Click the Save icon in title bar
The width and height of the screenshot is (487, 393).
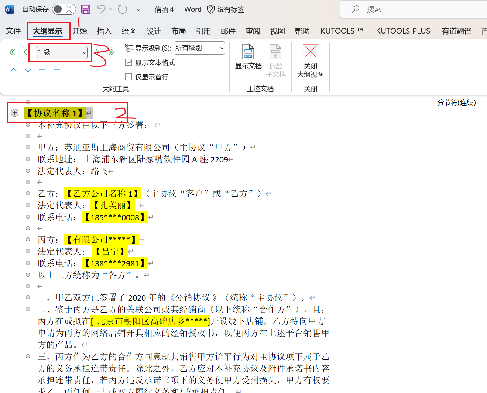[86, 9]
